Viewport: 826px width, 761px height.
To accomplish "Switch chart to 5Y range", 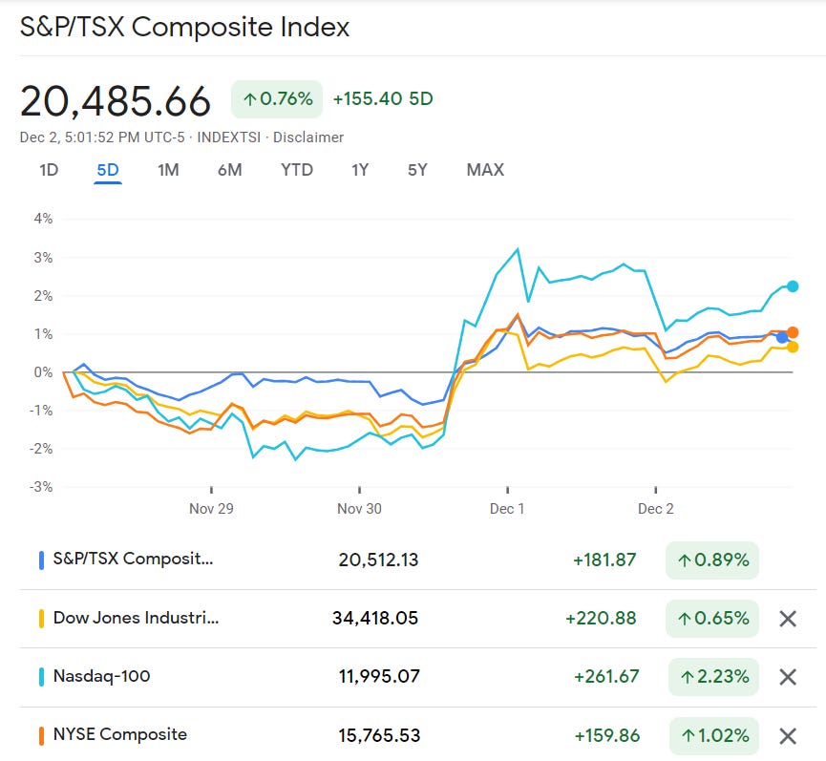I will click(x=417, y=170).
